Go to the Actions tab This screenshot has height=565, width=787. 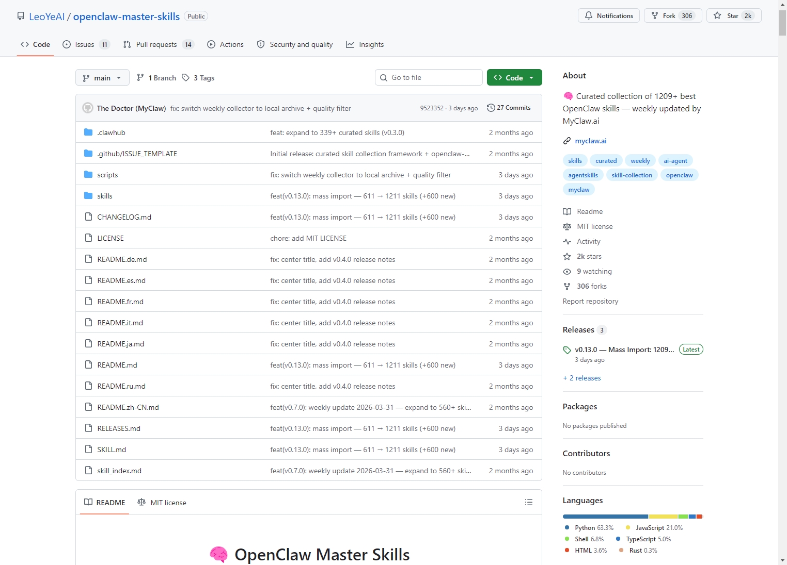coord(225,44)
